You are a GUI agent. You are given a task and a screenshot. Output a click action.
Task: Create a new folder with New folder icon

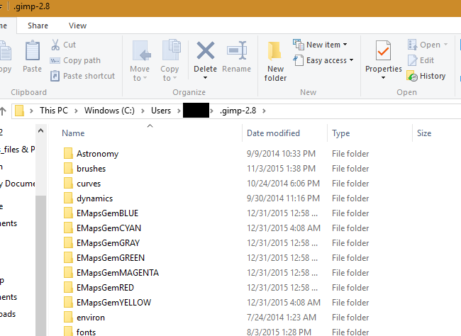pos(275,51)
